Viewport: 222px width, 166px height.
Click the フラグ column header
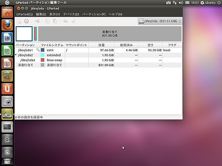(172, 45)
